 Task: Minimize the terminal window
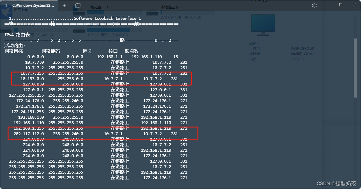point(327,5)
